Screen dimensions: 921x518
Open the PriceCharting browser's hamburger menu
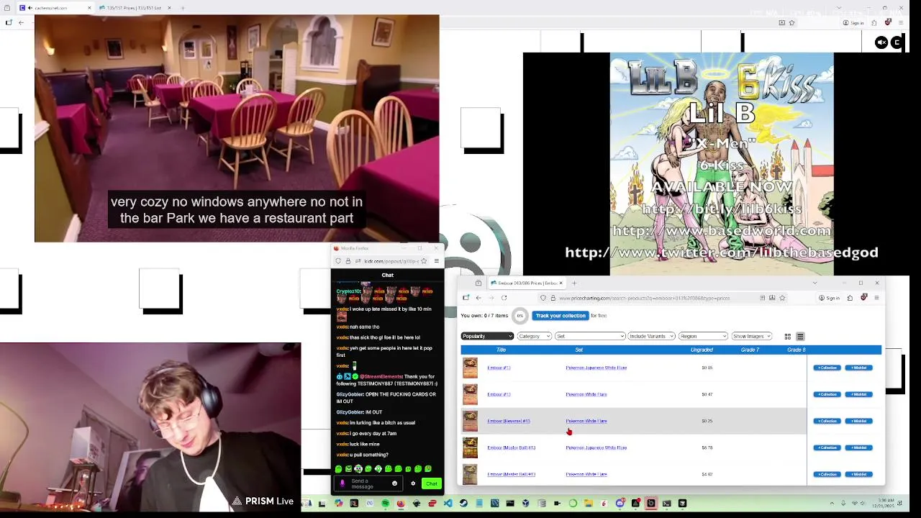(x=876, y=298)
